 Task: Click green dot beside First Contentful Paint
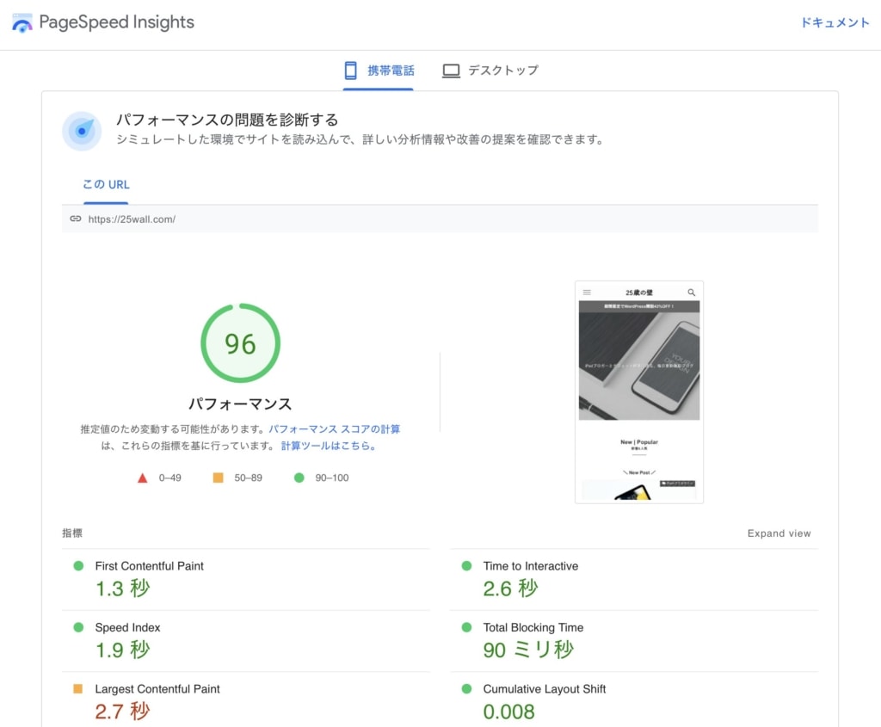point(78,566)
